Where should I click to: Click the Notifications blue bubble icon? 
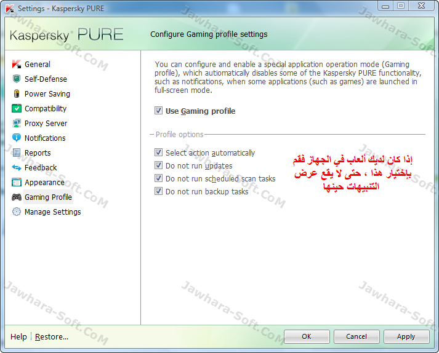[17, 138]
